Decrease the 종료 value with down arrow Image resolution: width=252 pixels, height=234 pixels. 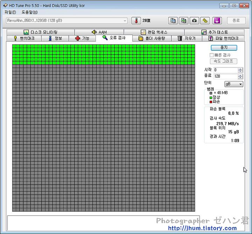point(240,78)
